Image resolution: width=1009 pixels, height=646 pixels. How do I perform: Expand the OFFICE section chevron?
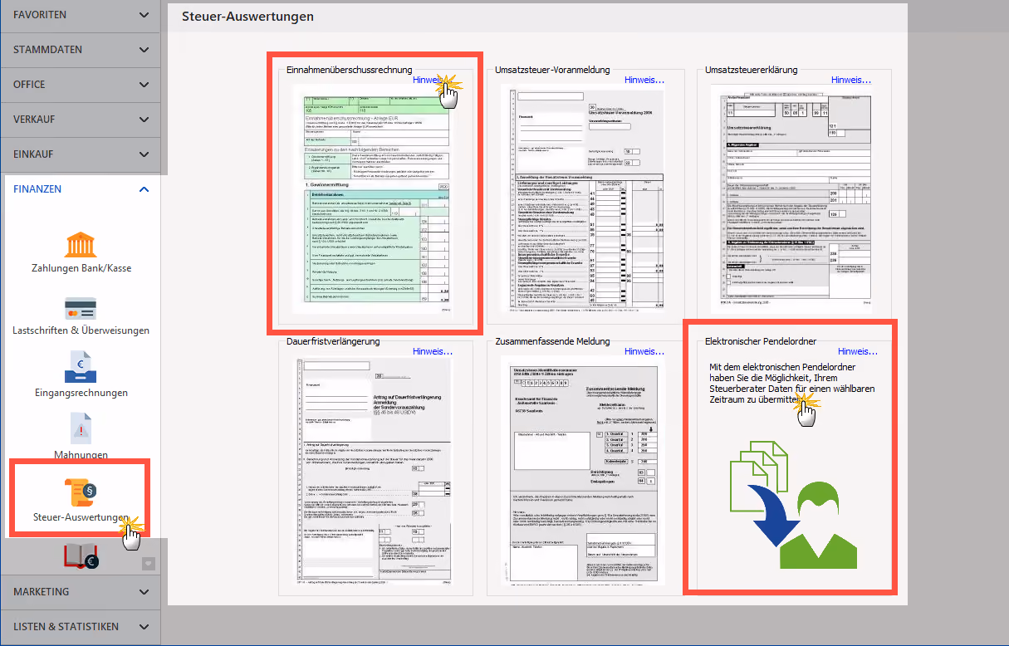point(144,85)
